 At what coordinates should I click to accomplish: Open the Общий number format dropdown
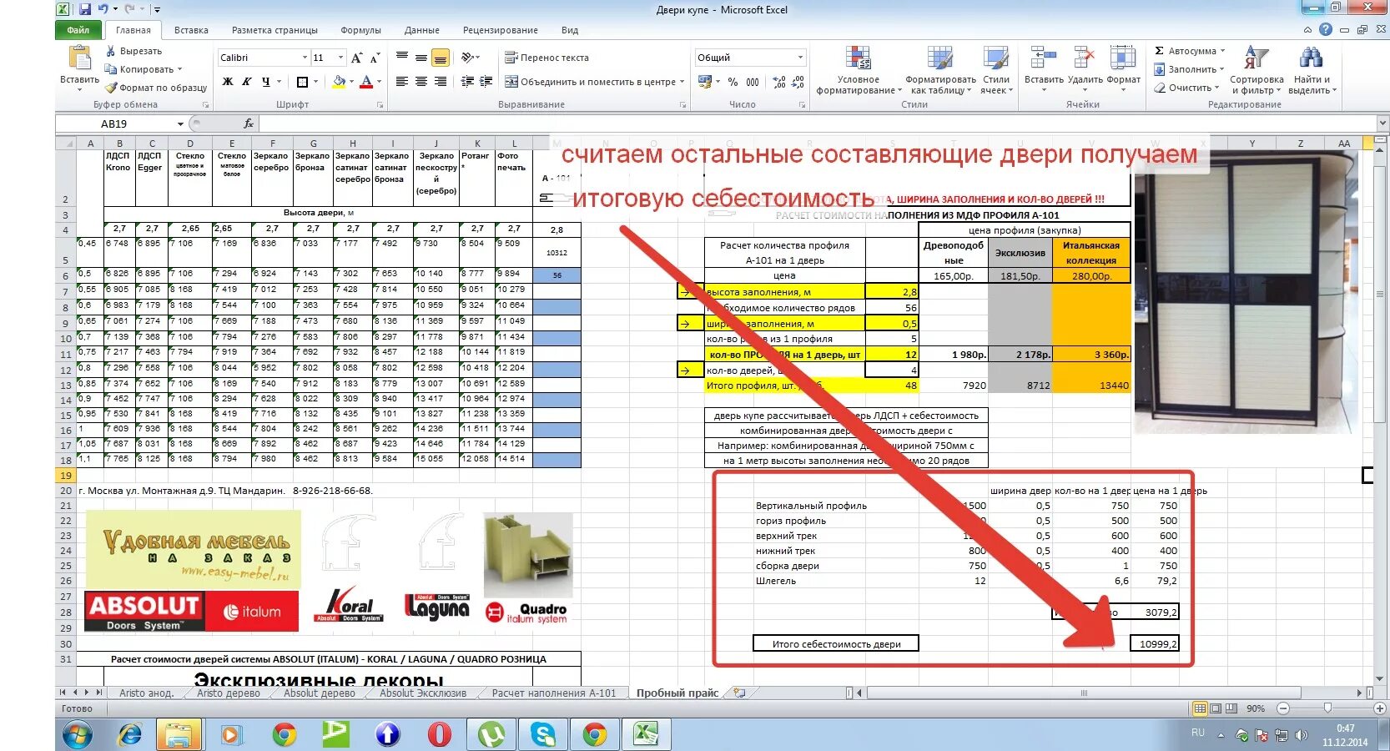[x=800, y=58]
